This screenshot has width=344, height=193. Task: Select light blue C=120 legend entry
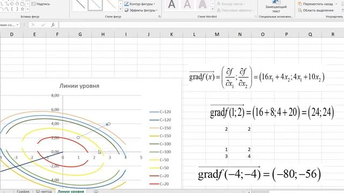[x=160, y=112]
